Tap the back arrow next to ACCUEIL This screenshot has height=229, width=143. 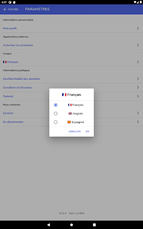5,9
